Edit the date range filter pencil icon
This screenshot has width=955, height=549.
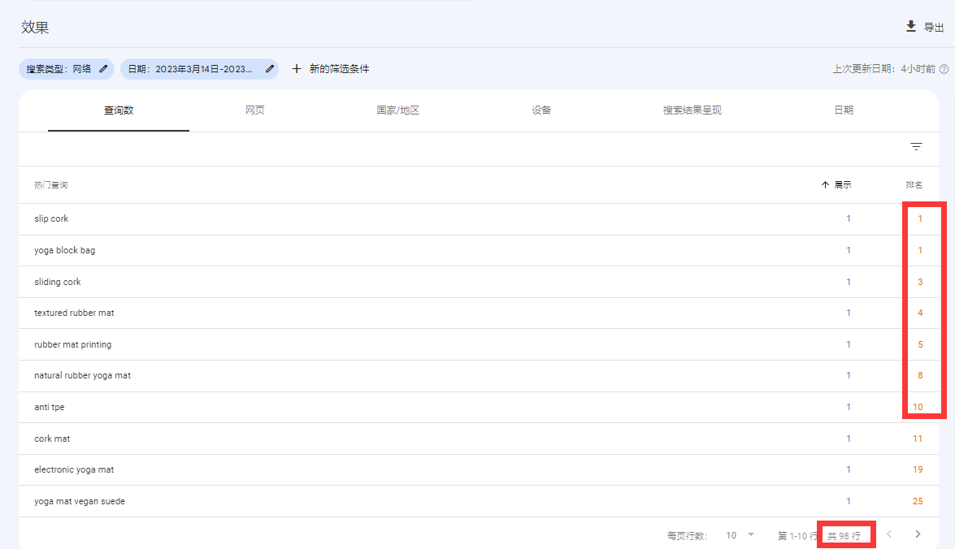270,69
